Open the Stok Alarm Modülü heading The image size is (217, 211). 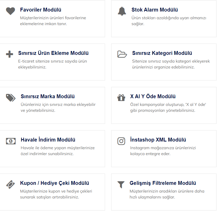tap(155, 10)
